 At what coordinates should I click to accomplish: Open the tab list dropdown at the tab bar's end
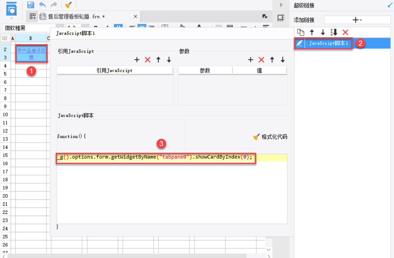click(265, 16)
